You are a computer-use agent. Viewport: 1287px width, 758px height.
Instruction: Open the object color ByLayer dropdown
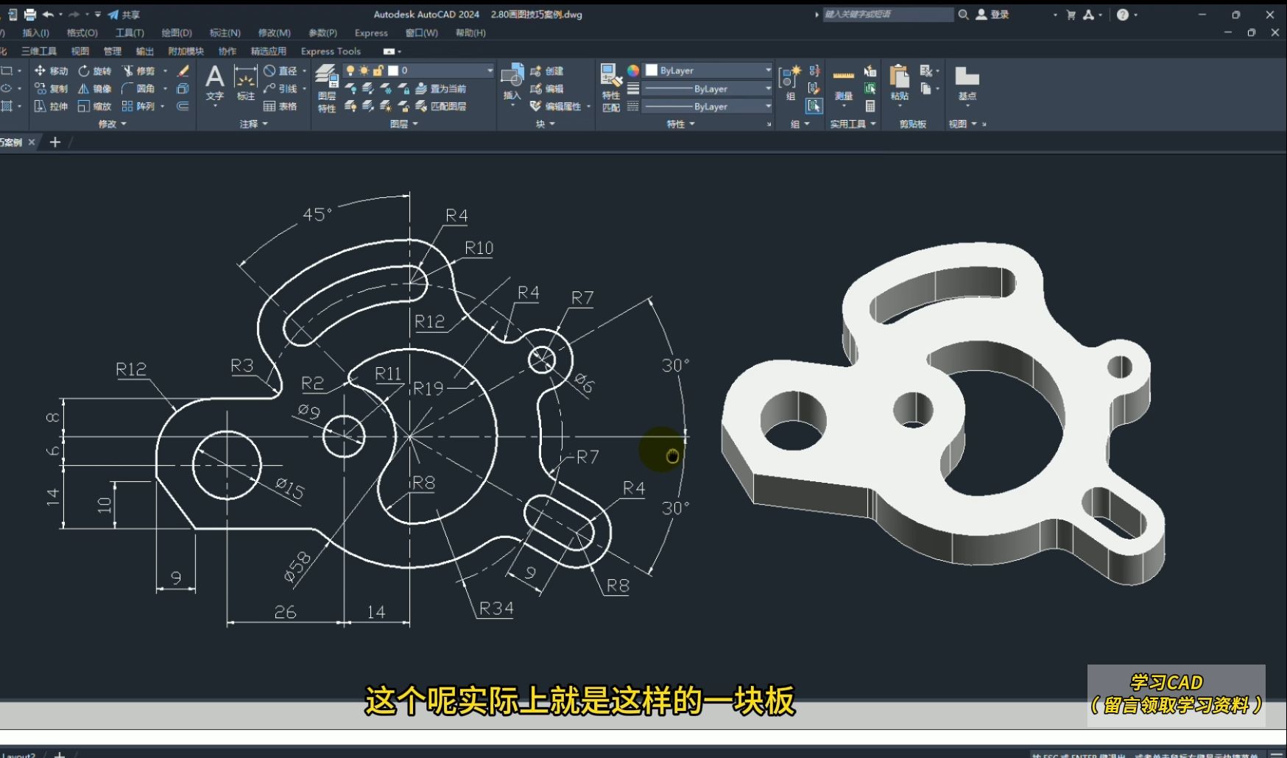tap(768, 71)
